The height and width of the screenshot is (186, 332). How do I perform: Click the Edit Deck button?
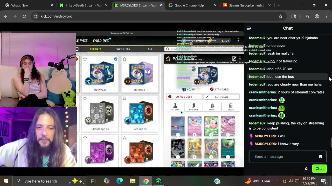click(x=221, y=97)
